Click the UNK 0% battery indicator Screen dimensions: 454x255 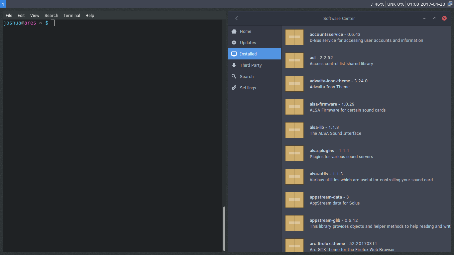click(x=396, y=4)
